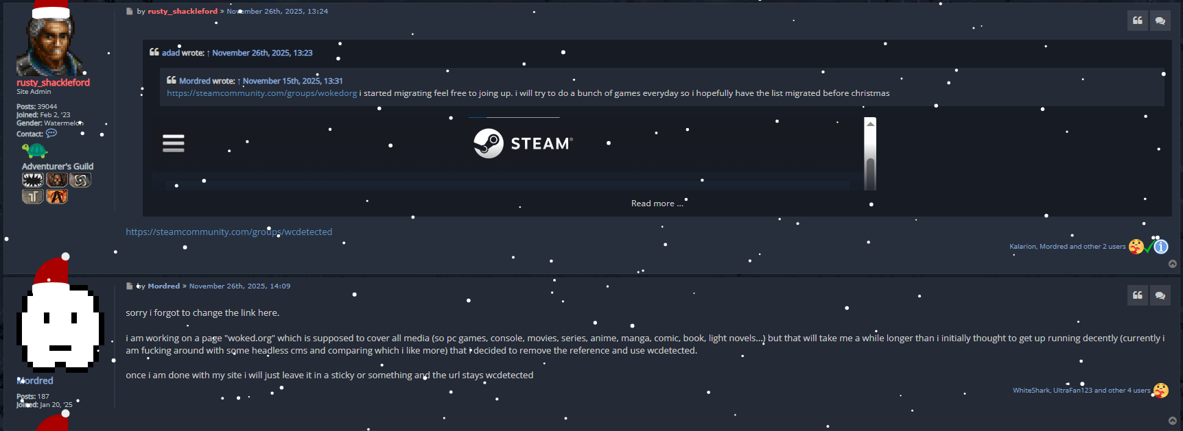Click the embedded Steam frame's scroll up arrow

(870, 123)
